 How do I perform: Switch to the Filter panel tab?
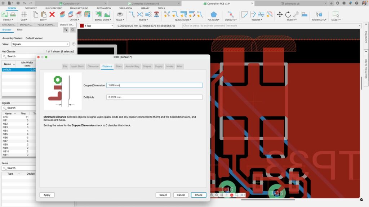click(20, 30)
